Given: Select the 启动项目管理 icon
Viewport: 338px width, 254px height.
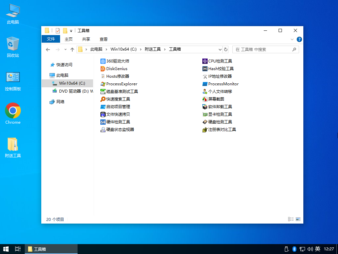Looking at the screenshot, I should (103, 107).
